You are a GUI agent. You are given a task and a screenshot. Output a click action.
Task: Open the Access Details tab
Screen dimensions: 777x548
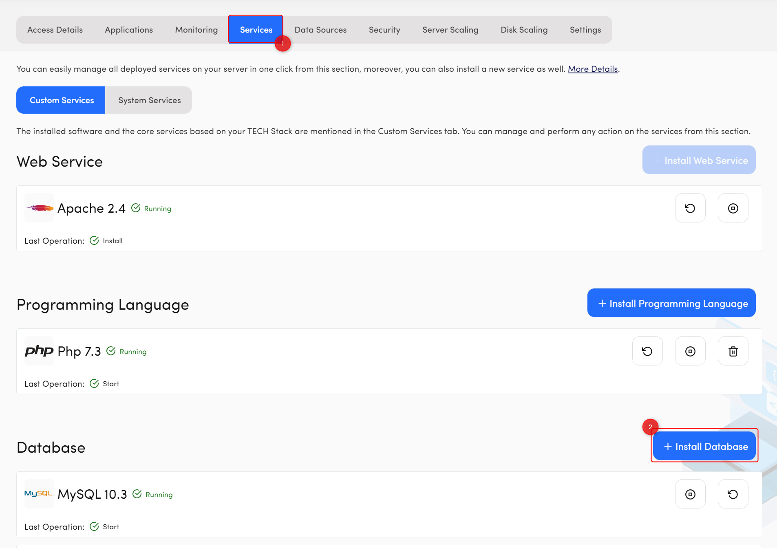coord(55,30)
